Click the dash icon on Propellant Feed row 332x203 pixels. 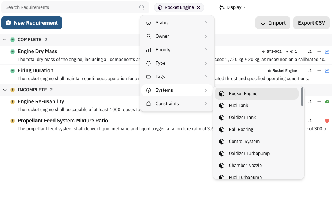click(319, 121)
